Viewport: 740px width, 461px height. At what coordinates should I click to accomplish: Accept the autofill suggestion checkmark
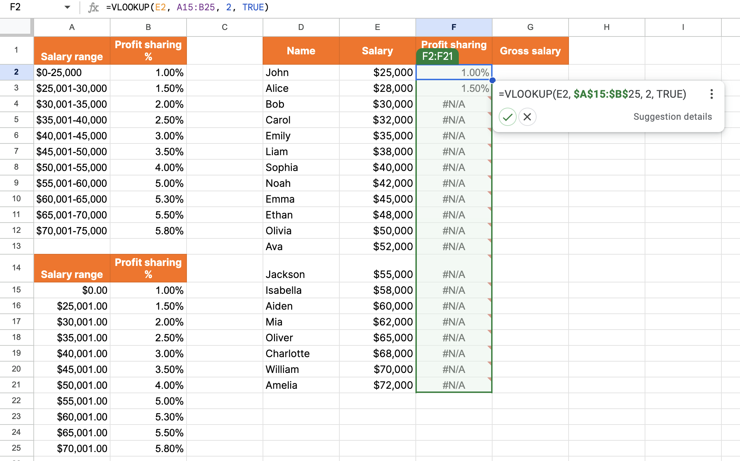507,117
